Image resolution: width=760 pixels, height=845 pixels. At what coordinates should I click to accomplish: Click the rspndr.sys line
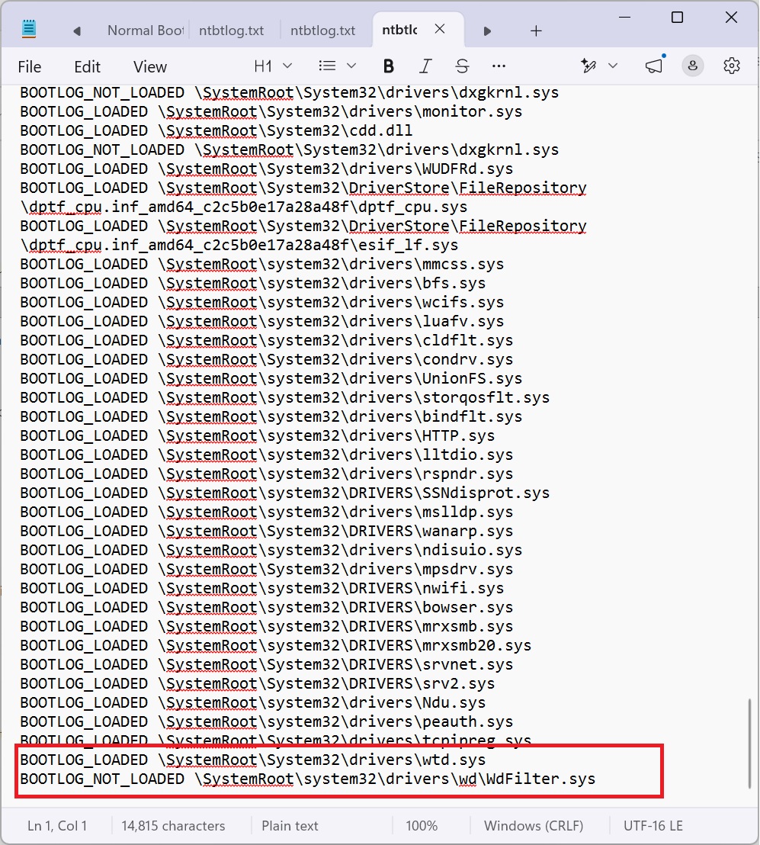point(266,474)
